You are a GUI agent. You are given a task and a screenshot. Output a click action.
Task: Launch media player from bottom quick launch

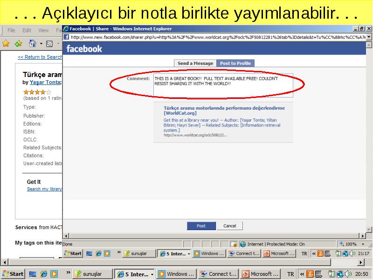click(54, 274)
